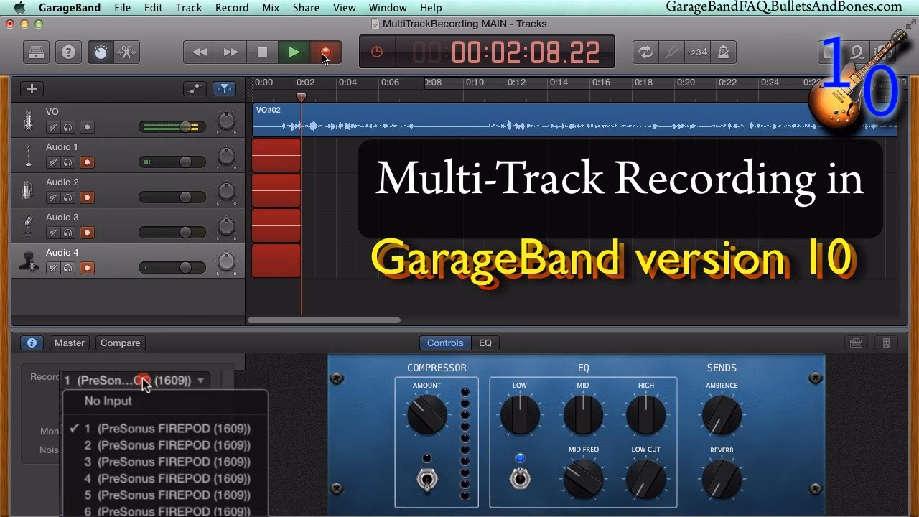Toggle the Smart Controls knob icon
919x517 pixels.
[x=99, y=51]
